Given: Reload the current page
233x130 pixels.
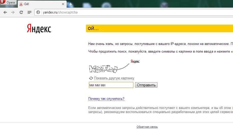Looking at the screenshot, I should (x=21, y=12).
